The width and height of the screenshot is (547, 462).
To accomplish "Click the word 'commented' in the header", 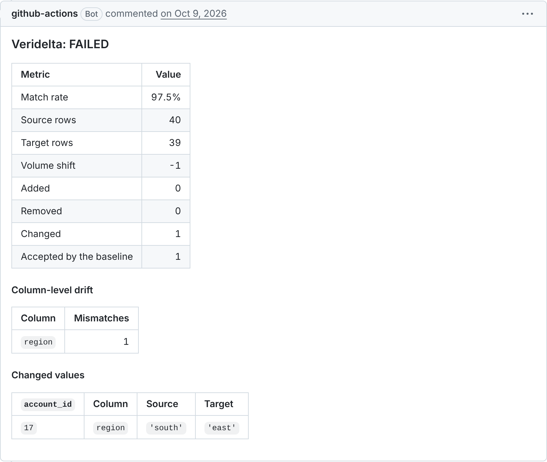I will pos(132,14).
